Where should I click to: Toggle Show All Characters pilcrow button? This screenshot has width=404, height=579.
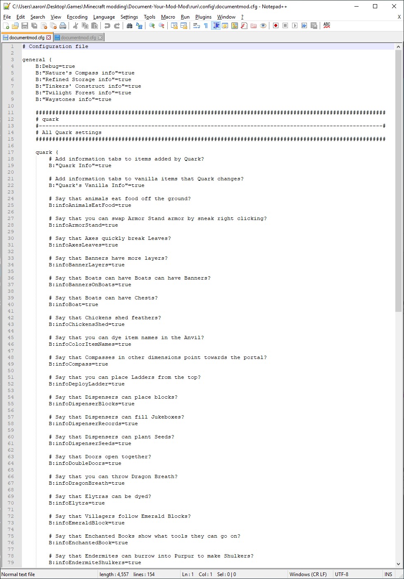[x=206, y=26]
